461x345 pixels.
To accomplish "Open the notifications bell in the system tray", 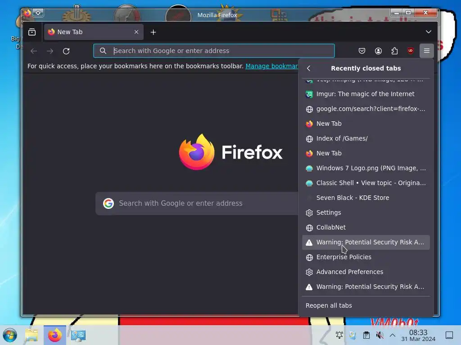I will [339, 335].
